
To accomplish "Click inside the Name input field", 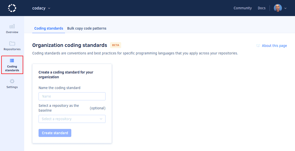I will (x=72, y=96).
